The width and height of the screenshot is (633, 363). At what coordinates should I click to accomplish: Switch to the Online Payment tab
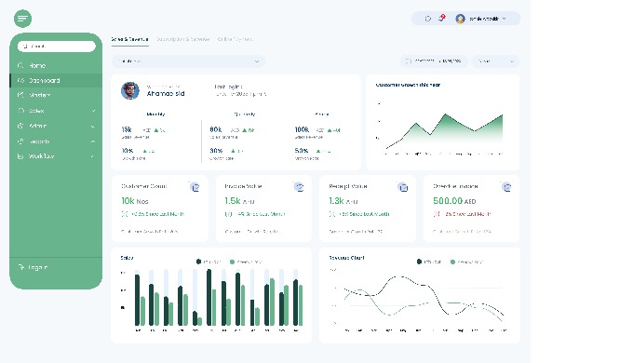(236, 39)
